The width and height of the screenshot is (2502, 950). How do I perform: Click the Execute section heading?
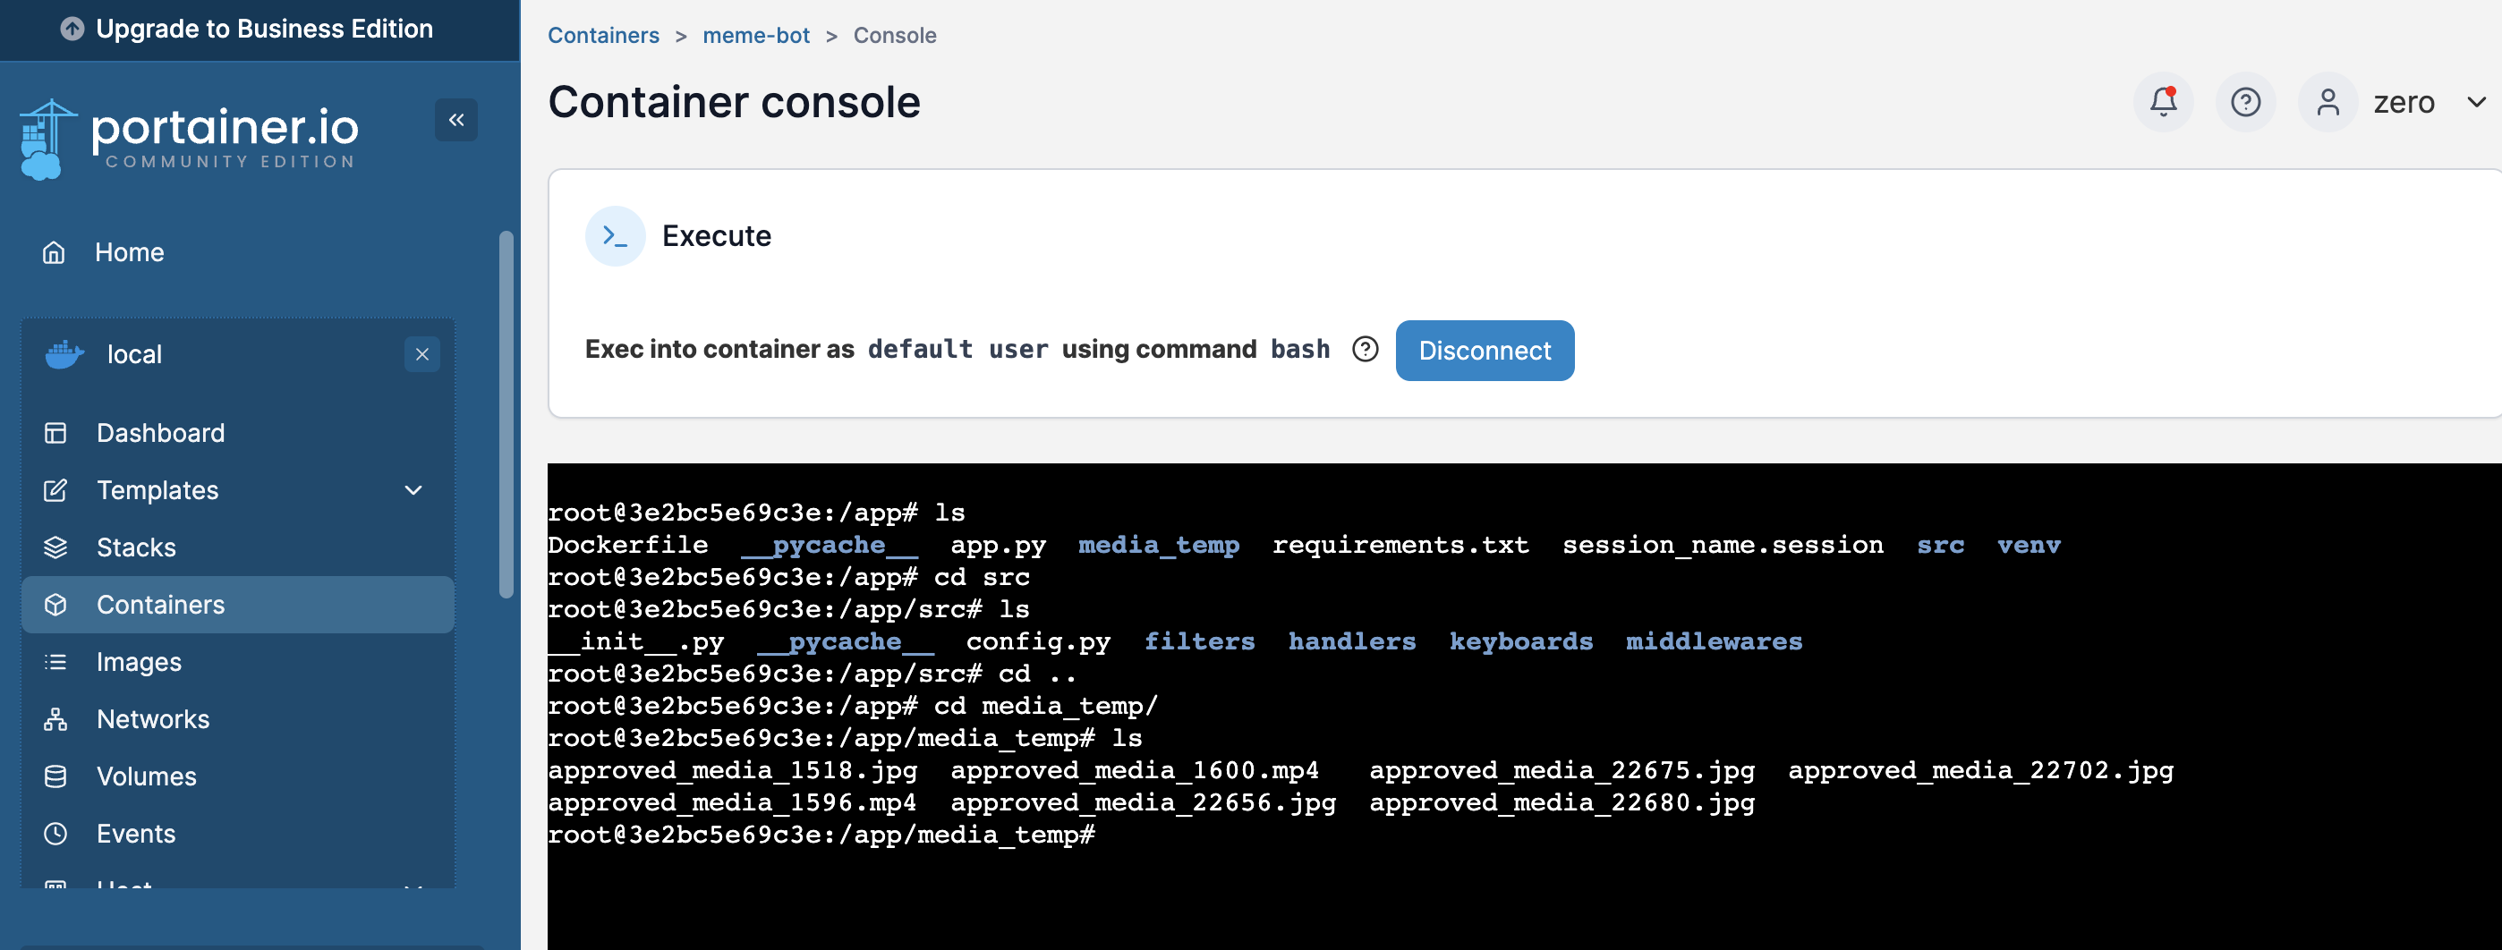717,236
